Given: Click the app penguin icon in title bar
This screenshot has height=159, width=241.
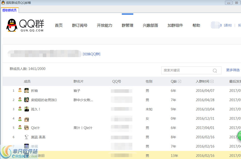Looking at the screenshot, I should coord(3,2).
